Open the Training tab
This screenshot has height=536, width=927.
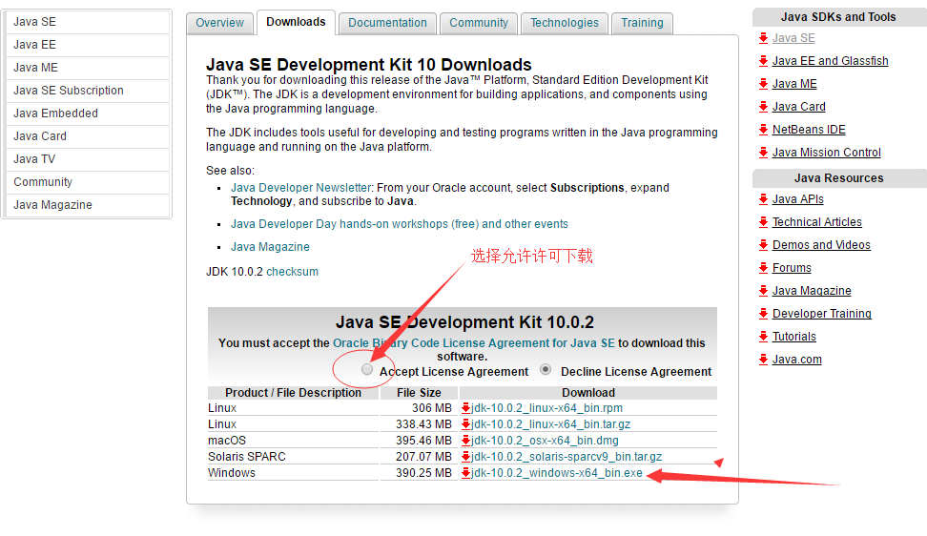[642, 23]
